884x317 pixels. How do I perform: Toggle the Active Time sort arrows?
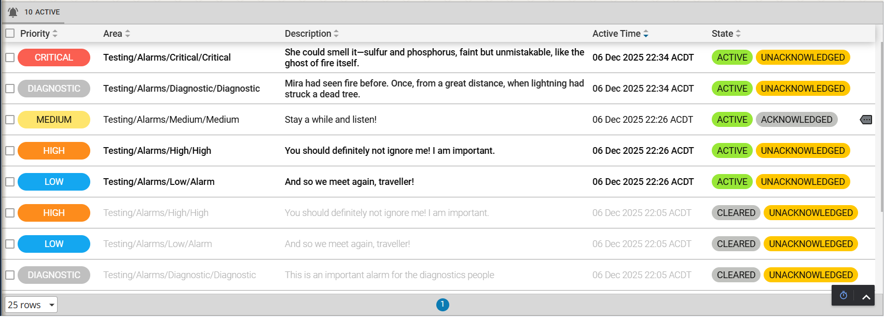646,34
